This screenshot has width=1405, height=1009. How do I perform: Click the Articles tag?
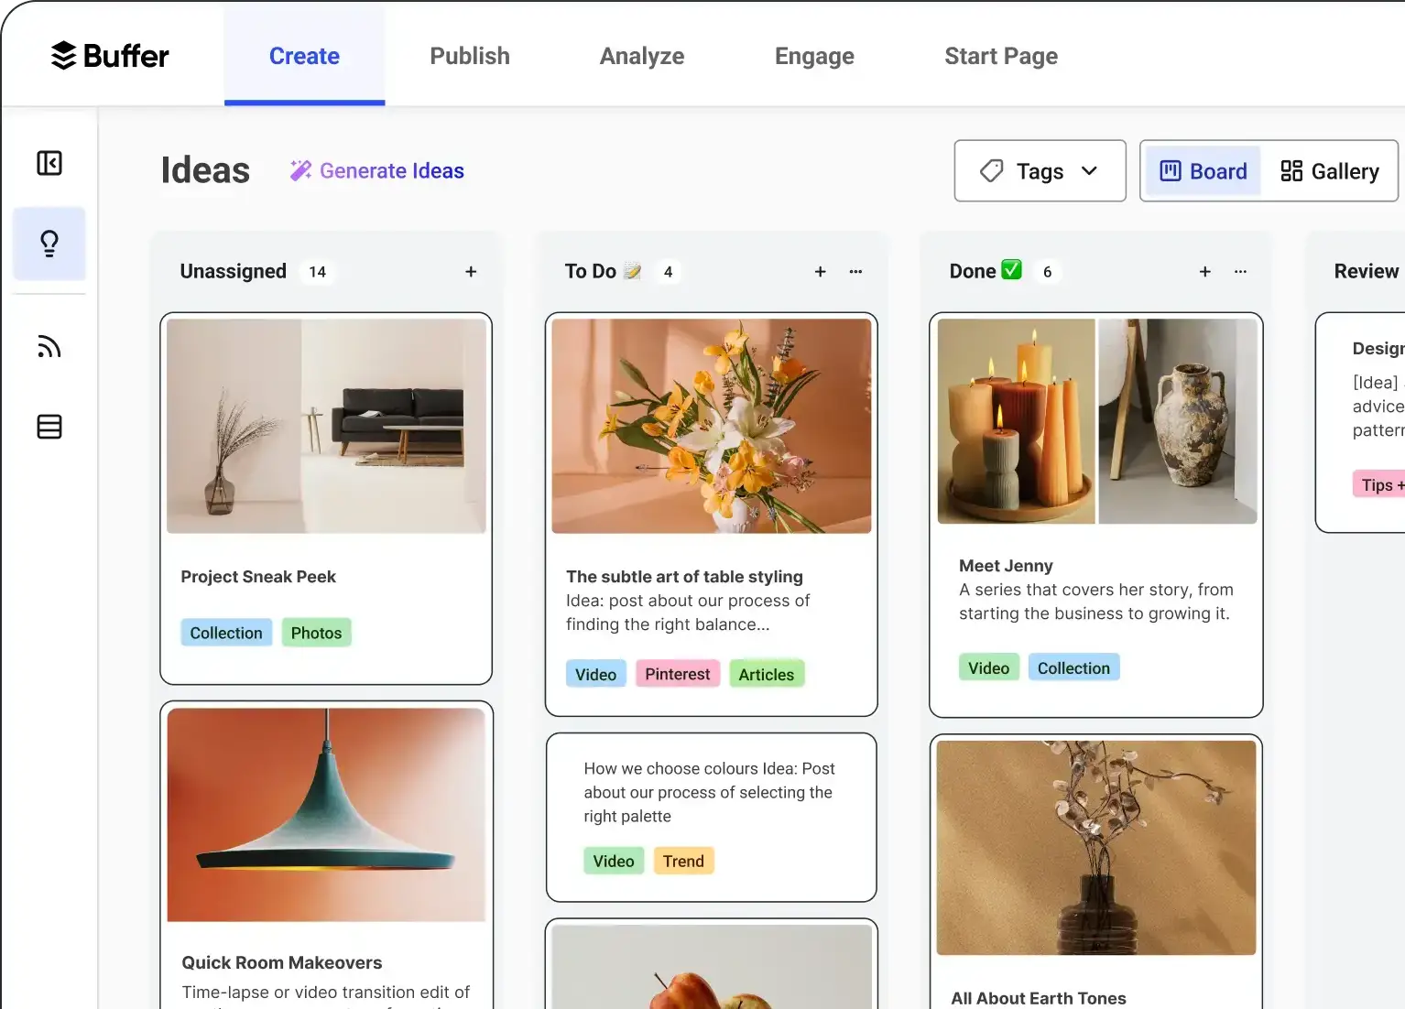[767, 674]
